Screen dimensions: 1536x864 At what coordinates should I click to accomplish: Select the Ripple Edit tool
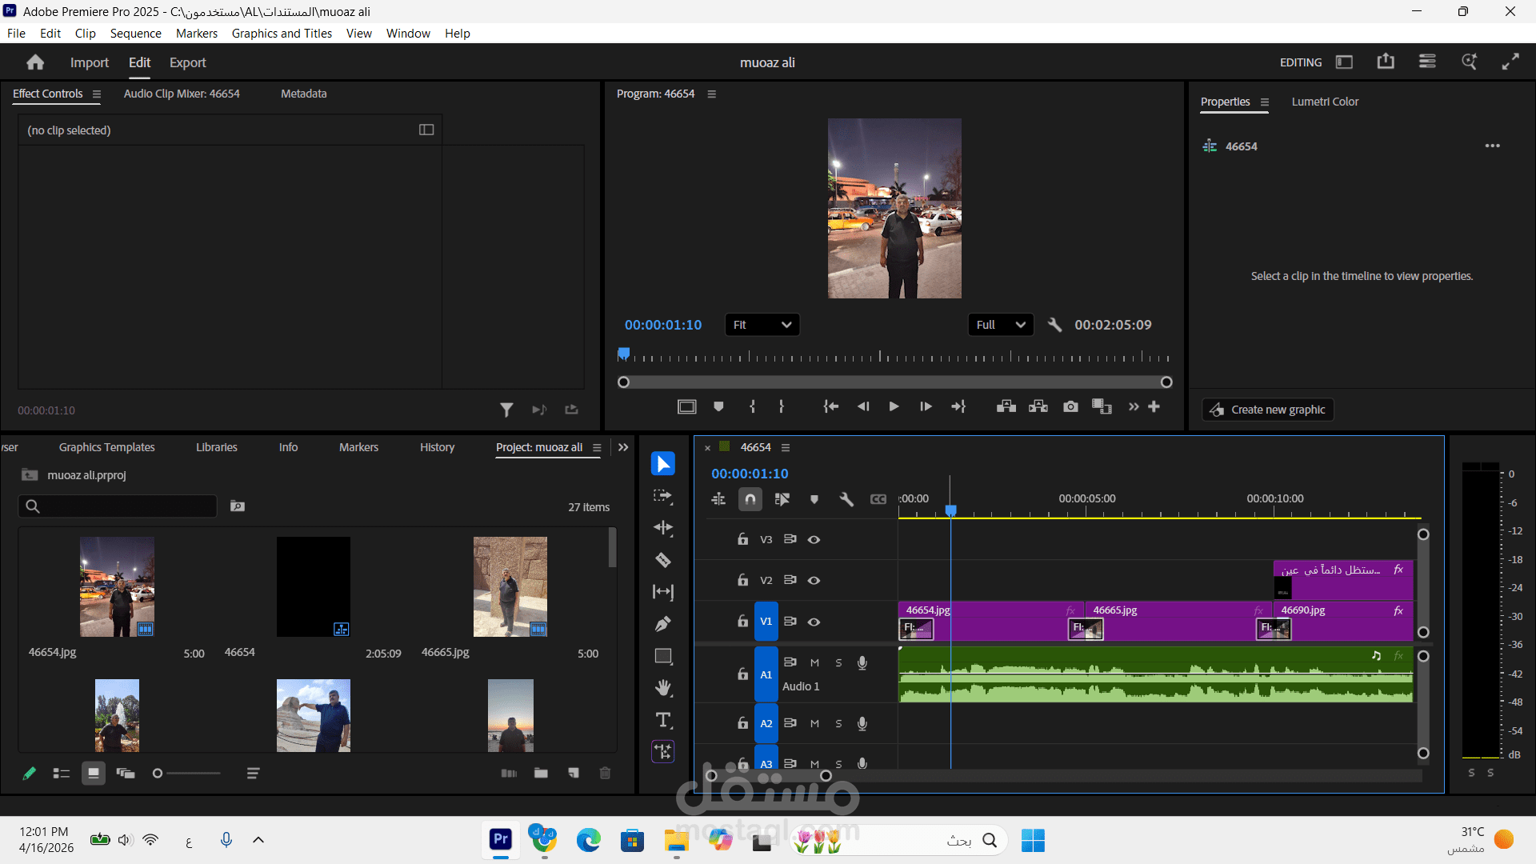[x=662, y=528]
